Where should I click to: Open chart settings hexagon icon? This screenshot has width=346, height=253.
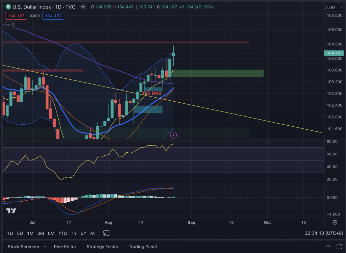point(335,222)
